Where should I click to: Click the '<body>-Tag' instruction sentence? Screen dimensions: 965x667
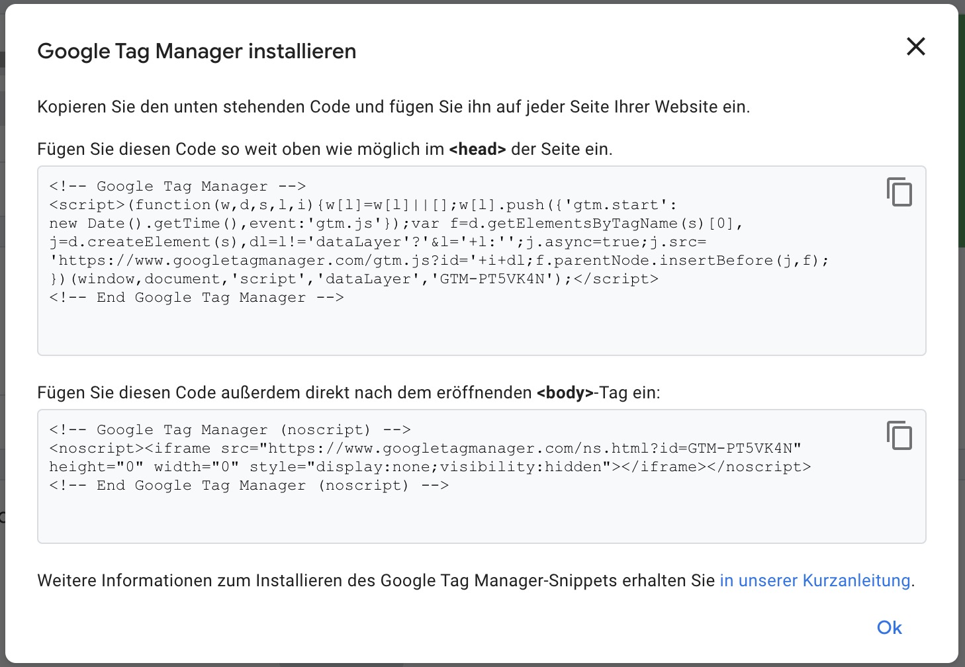point(349,392)
